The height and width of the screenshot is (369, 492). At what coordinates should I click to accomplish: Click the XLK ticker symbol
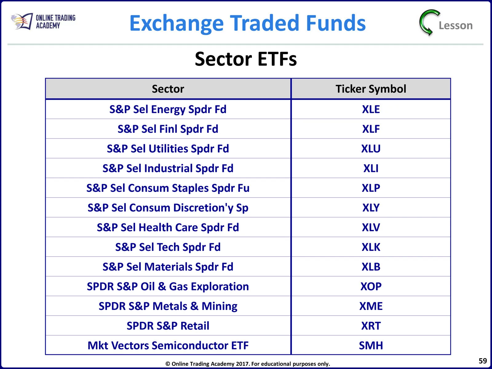pos(371,247)
